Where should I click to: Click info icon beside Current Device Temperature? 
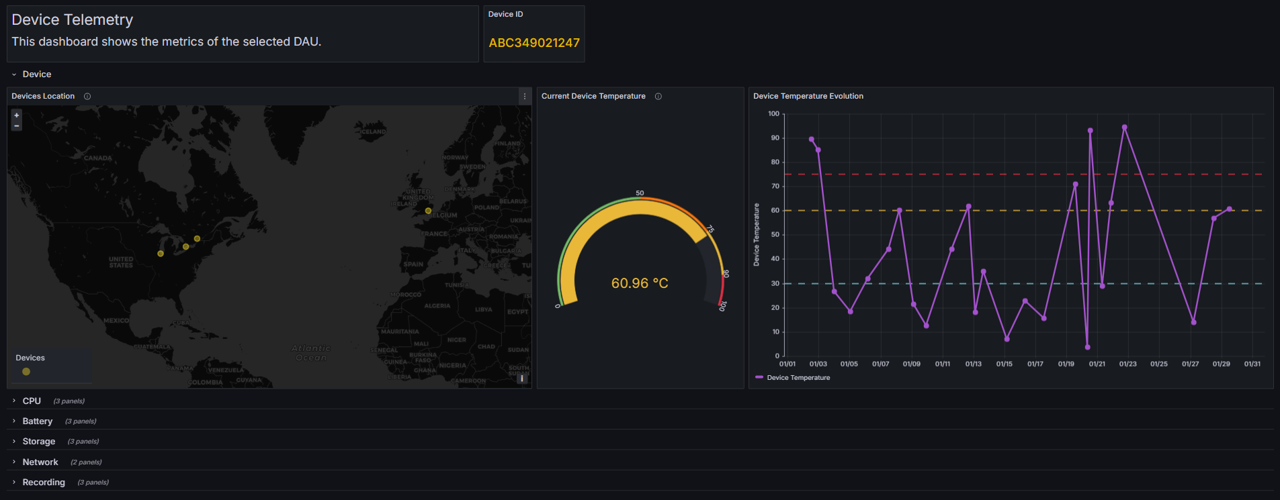[658, 97]
